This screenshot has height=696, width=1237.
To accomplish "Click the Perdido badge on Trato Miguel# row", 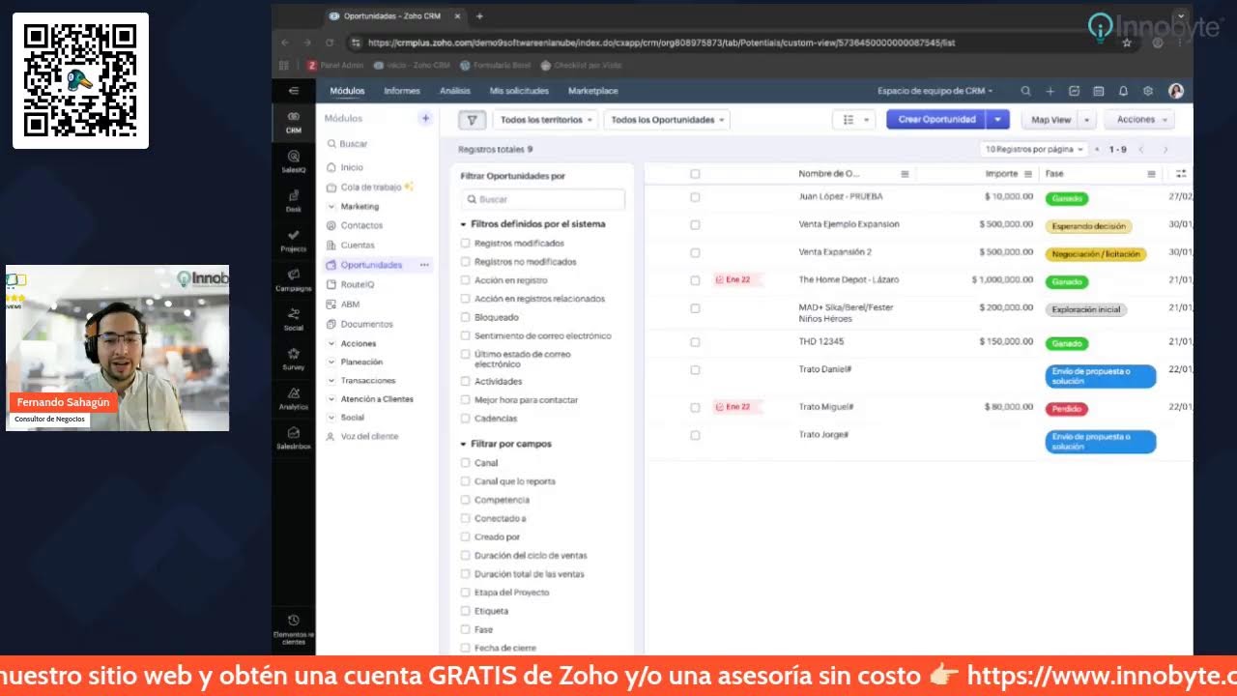I will click(x=1067, y=409).
